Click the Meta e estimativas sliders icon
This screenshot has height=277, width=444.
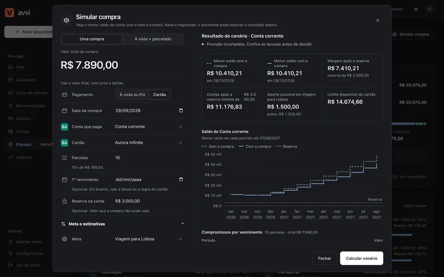[63, 224]
